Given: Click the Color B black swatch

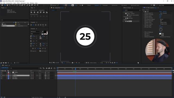Looking at the screenshot, I should coord(160,35).
